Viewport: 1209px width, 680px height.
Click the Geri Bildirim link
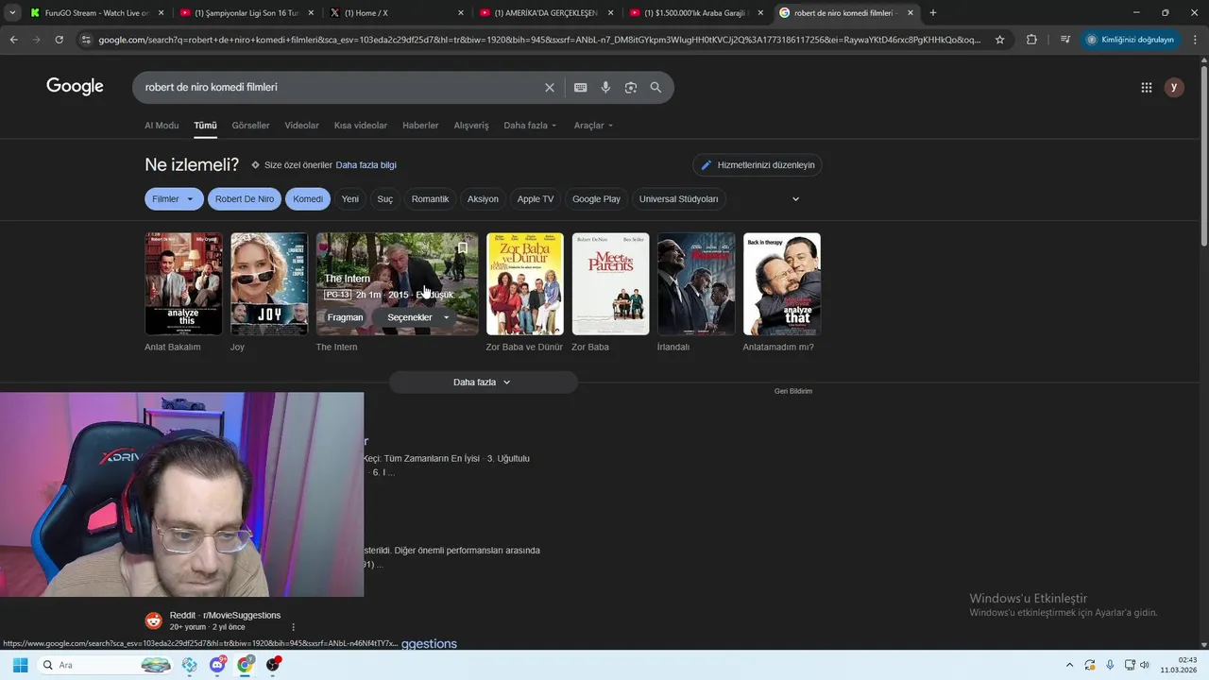click(793, 391)
